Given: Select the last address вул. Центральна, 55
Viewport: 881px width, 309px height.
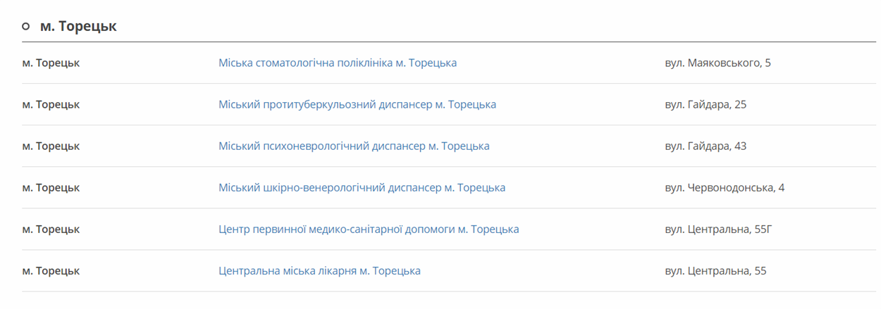Looking at the screenshot, I should 715,270.
